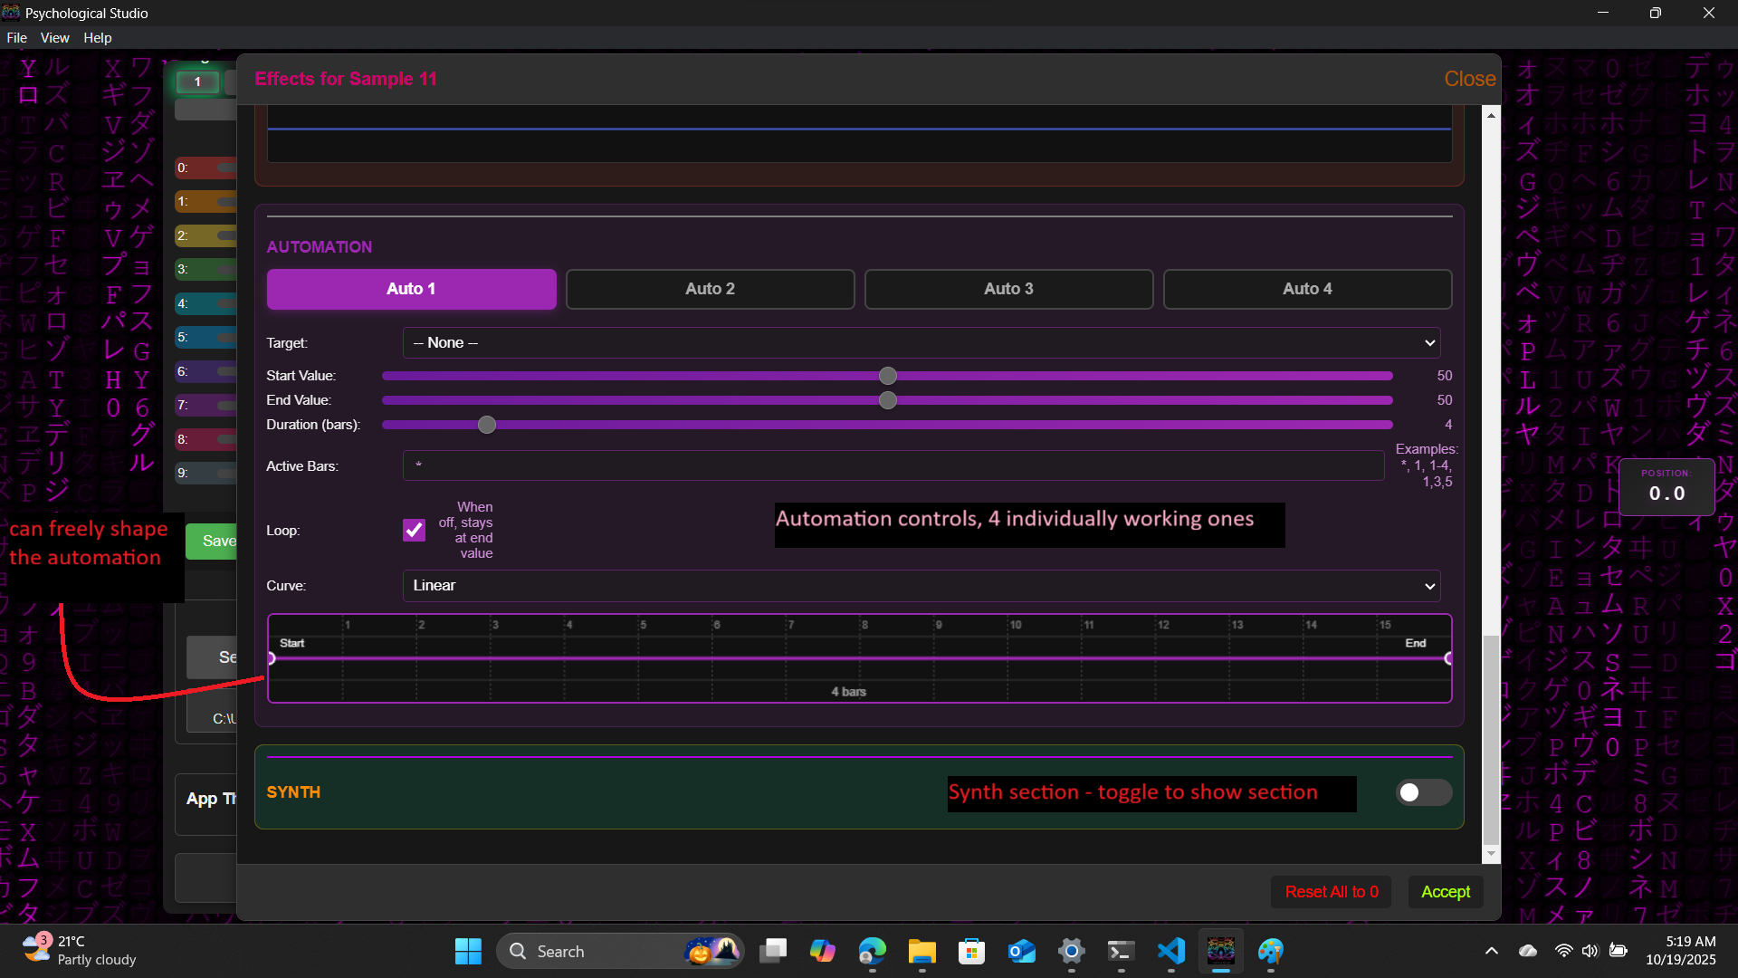Close the Effects for Sample 11 panel
Viewport: 1738px width, 978px height.
click(x=1468, y=79)
